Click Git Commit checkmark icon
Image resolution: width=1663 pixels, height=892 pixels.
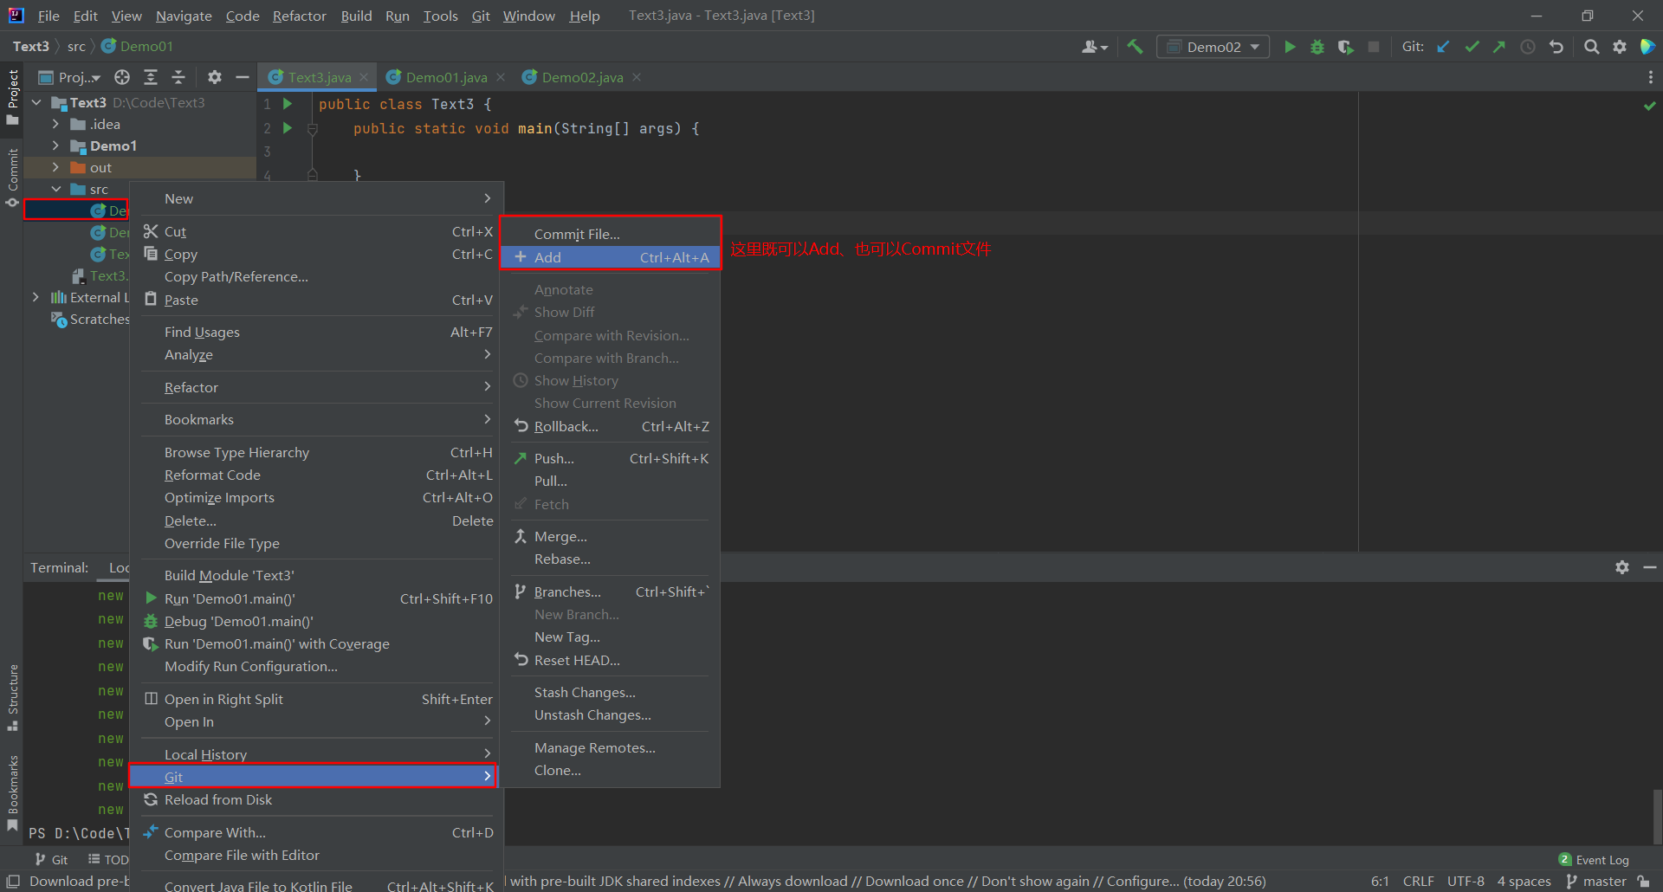pyautogui.click(x=1472, y=47)
